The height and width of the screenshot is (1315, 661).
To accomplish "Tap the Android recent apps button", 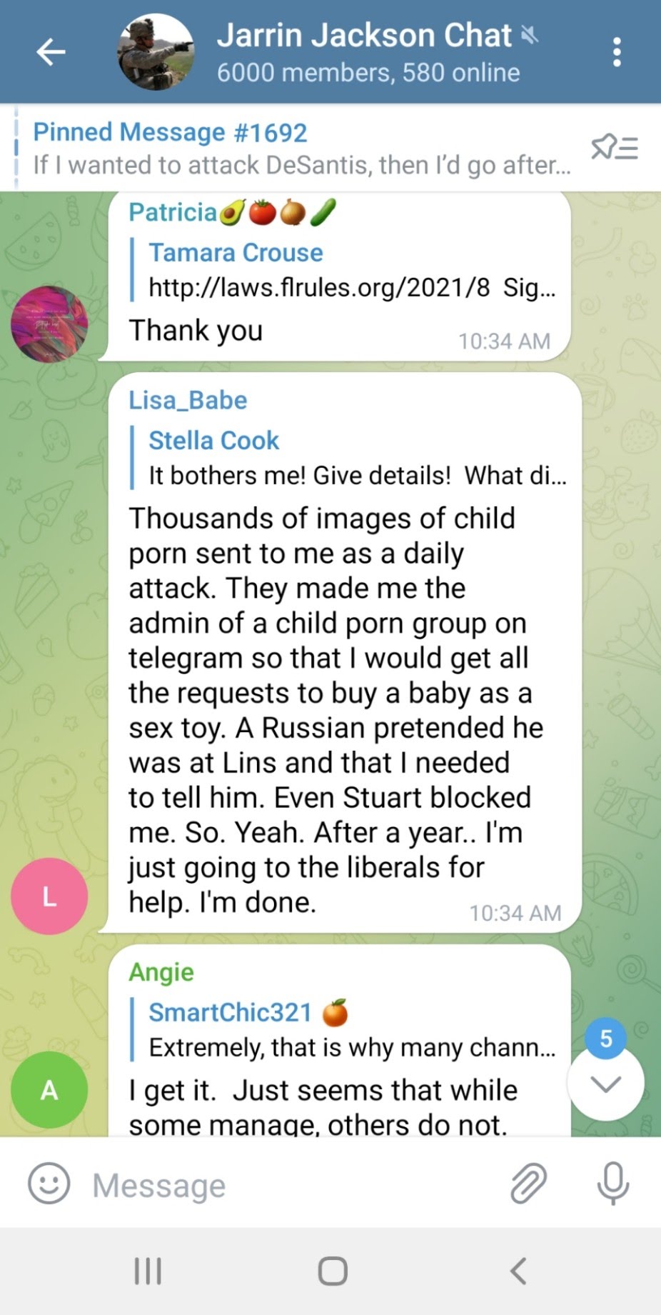I will pos(148,1271).
